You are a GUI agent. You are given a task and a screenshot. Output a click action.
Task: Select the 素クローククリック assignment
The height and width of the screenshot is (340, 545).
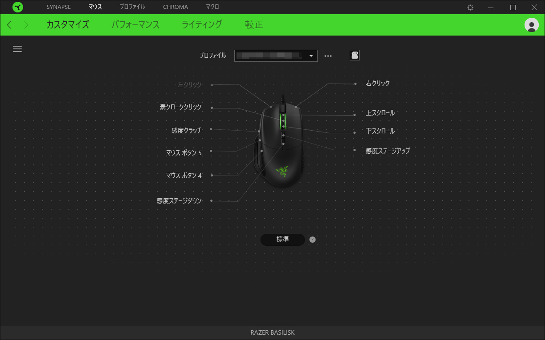point(180,107)
